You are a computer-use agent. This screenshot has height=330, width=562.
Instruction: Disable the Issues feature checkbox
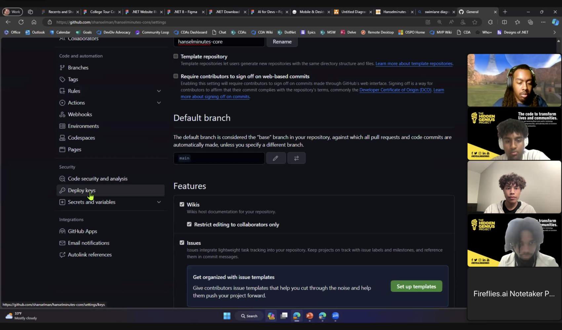(x=182, y=243)
